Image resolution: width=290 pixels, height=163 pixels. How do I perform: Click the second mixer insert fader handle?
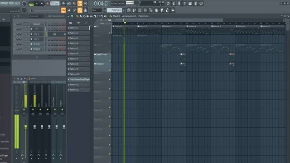[42, 127]
